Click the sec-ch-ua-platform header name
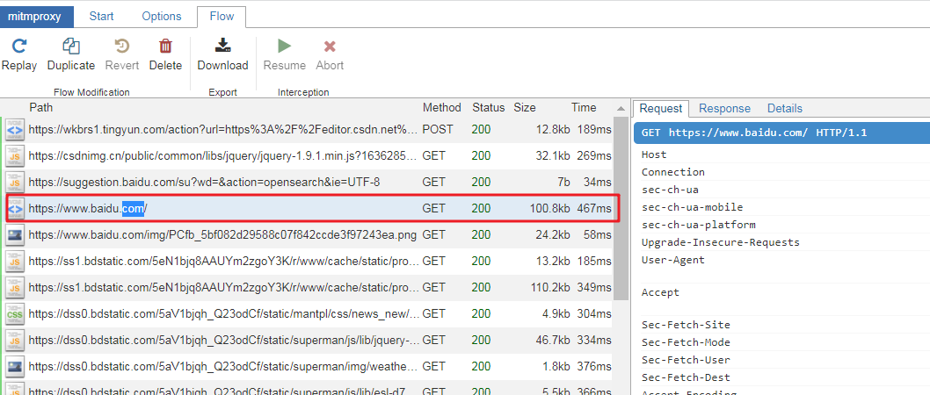 tap(698, 225)
